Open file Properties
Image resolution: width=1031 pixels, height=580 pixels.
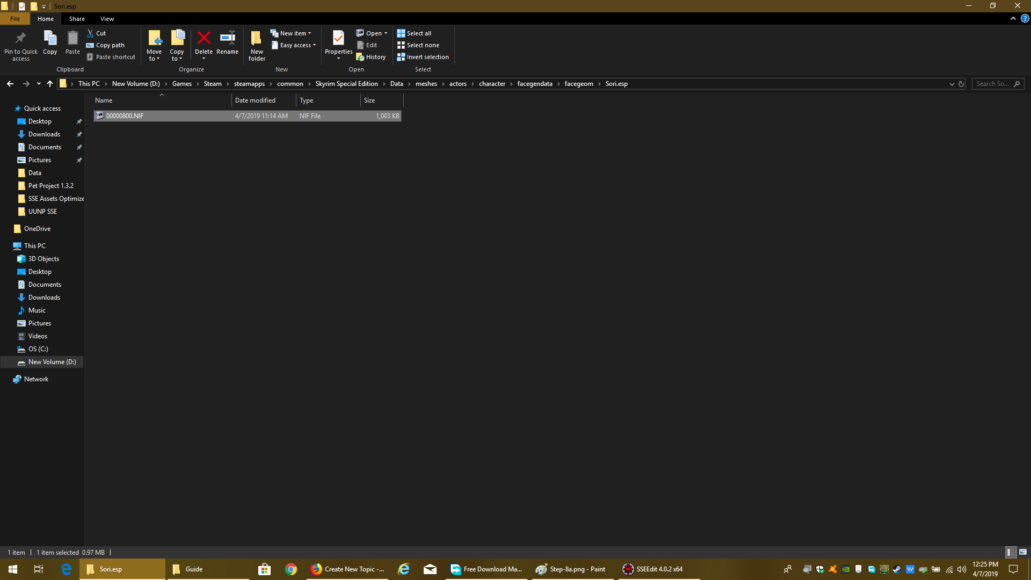tap(338, 46)
